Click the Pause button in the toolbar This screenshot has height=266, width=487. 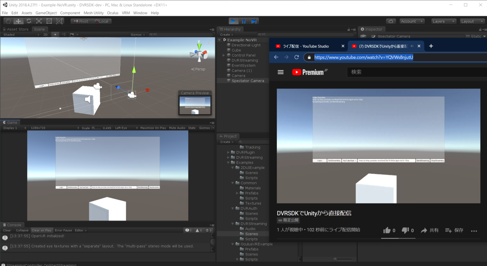coord(243,21)
